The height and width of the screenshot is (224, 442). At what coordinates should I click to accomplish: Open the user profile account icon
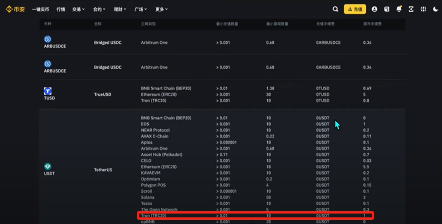coord(374,9)
